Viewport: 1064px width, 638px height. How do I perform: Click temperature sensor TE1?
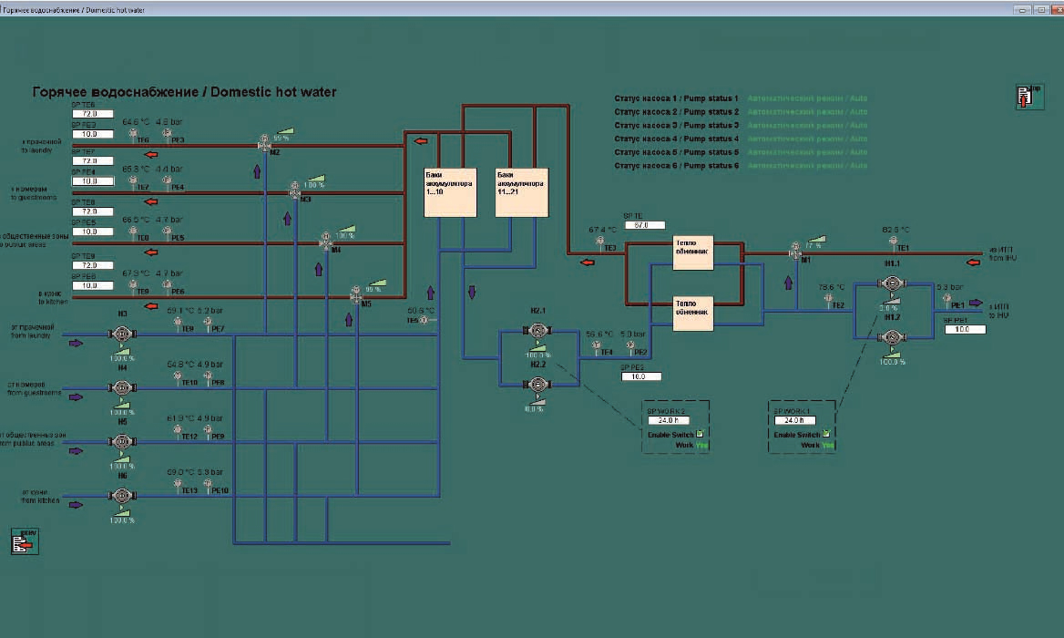tap(893, 243)
